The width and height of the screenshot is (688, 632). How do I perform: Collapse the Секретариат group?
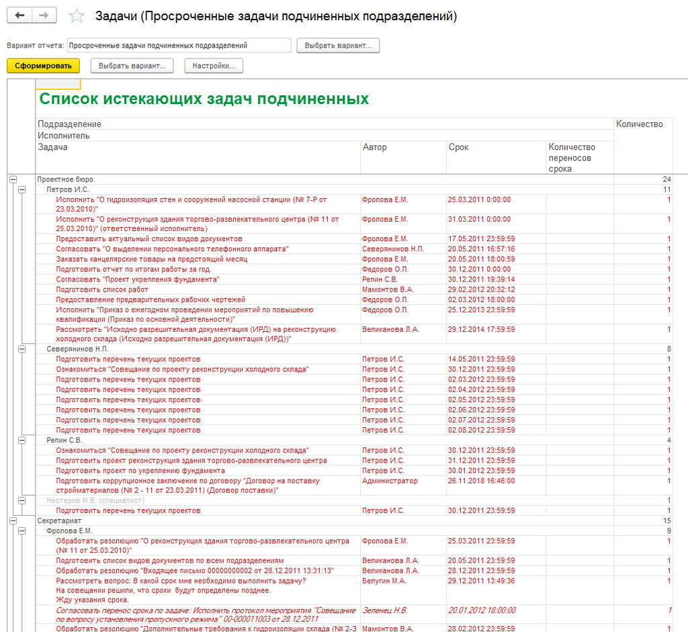(x=13, y=521)
